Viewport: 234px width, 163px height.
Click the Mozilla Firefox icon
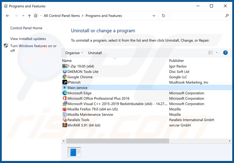(x=65, y=109)
